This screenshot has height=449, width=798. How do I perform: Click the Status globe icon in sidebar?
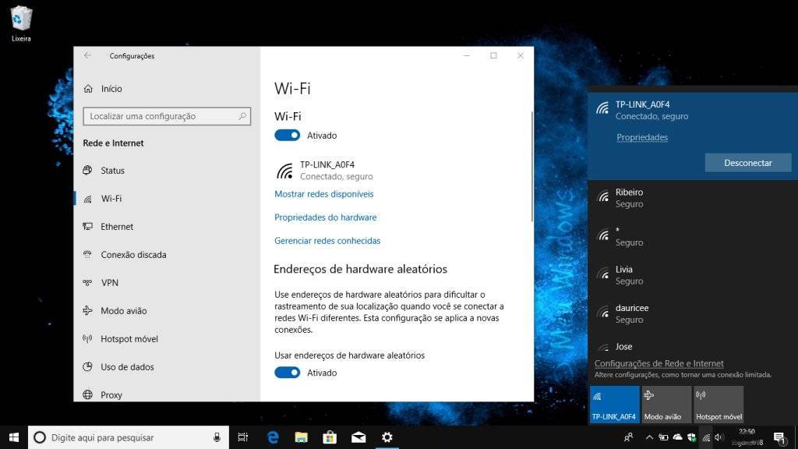point(87,170)
